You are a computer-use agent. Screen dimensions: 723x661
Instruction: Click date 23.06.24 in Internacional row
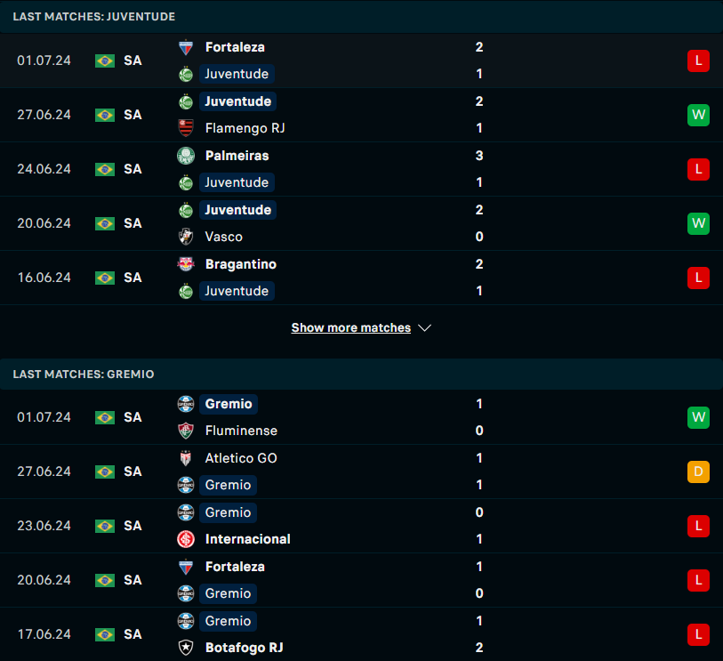[44, 526]
